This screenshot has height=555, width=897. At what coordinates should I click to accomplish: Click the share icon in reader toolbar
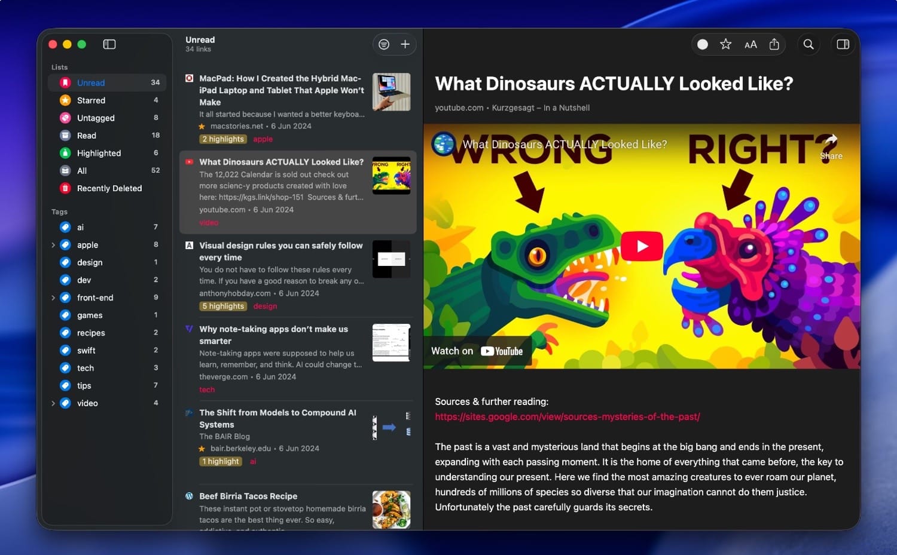coord(774,44)
